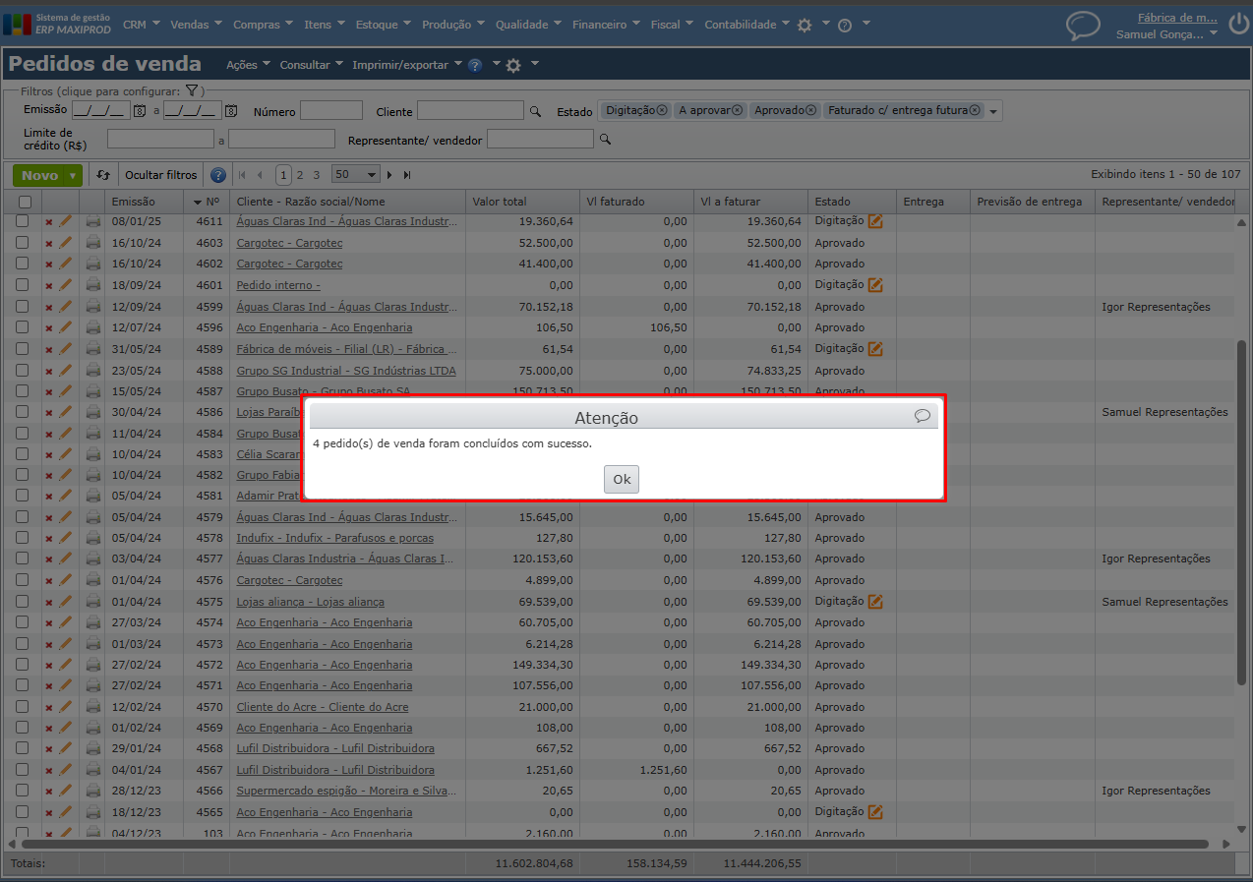Viewport: 1253px width, 882px height.
Task: Click the blue help icon beside Imprimir/exportar
Action: point(475,65)
